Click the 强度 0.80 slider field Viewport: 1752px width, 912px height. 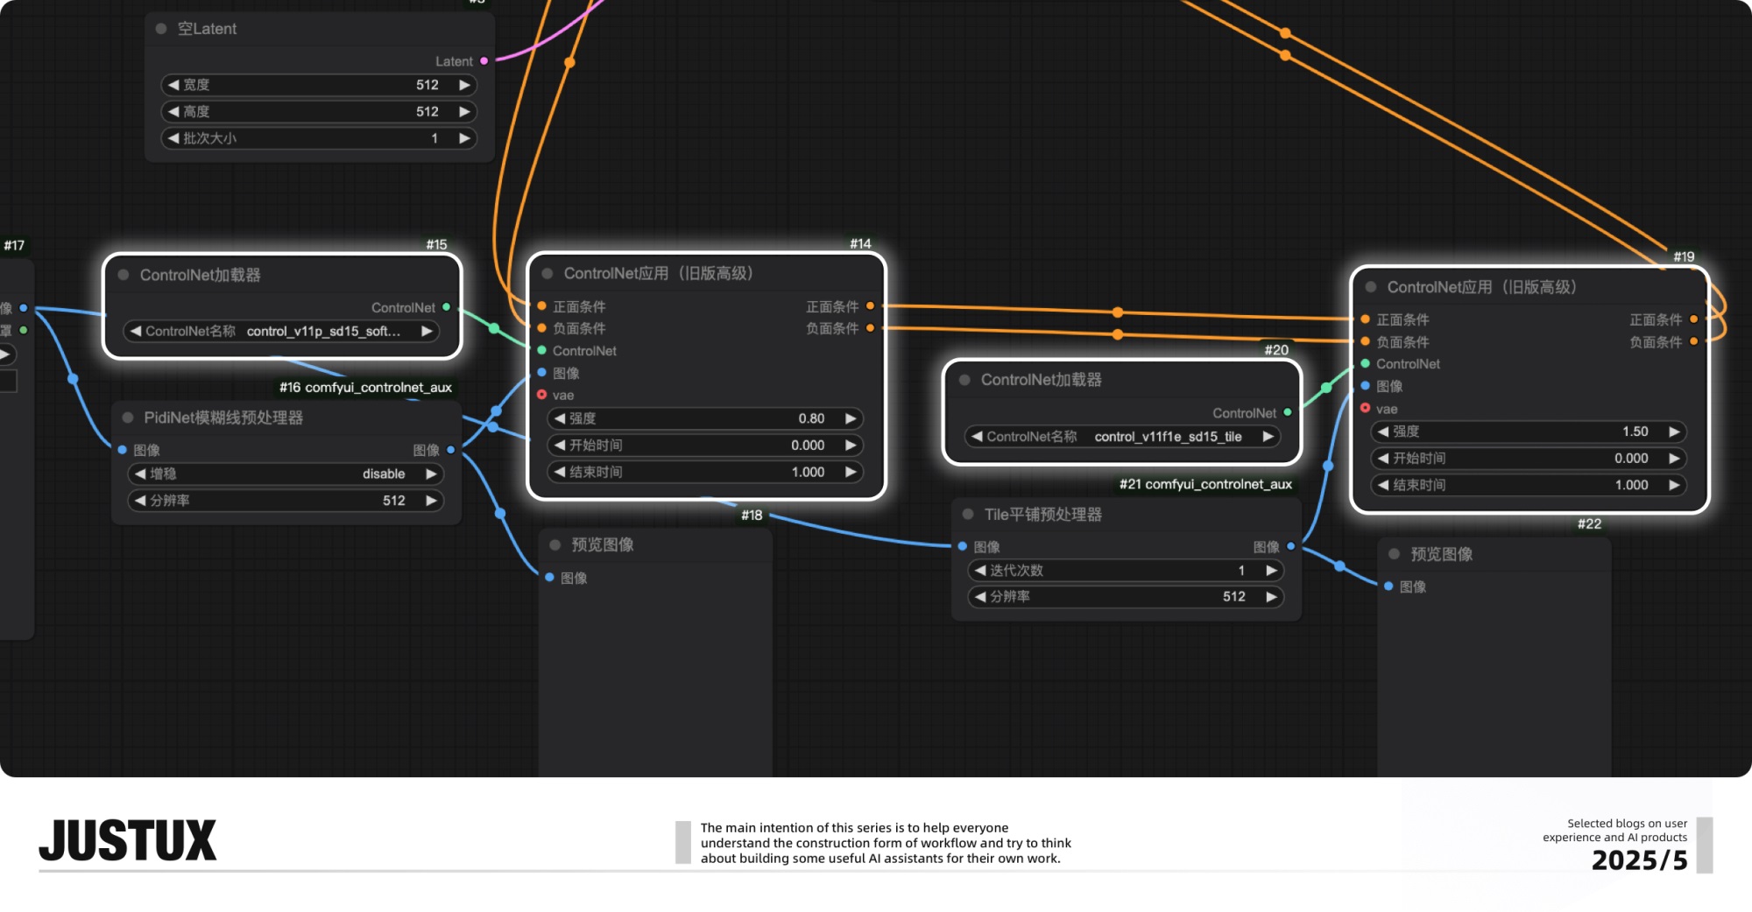pyautogui.click(x=705, y=419)
